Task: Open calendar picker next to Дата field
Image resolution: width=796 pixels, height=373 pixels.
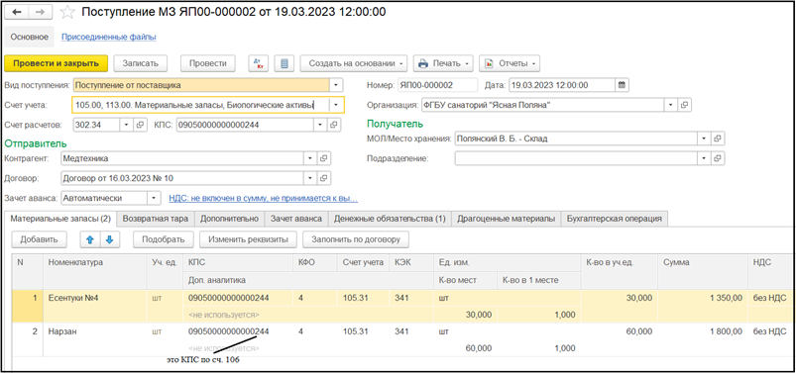Action: tap(623, 85)
